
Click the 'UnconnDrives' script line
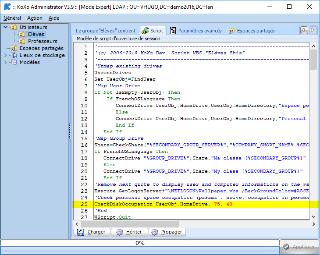click(113, 73)
